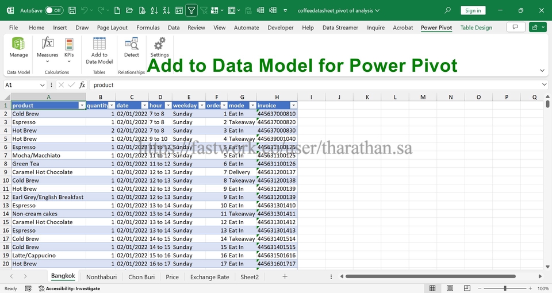Adjust the zoom slider handle
Viewport: 552px width, 293px height.
[505, 288]
